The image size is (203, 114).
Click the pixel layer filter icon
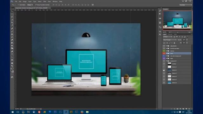click(174, 37)
